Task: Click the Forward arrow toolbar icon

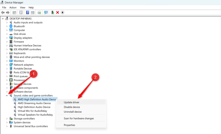Action: tap(8, 12)
